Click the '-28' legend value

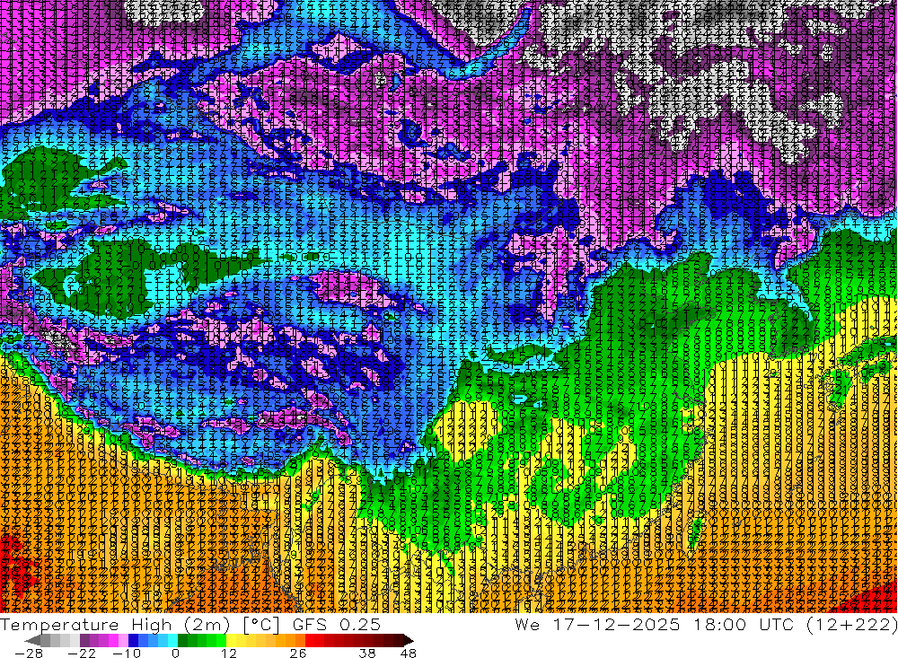[29, 653]
